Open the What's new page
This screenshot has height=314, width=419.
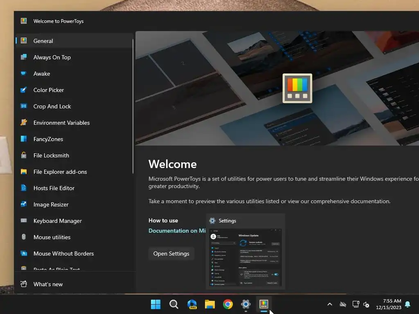pos(74,284)
